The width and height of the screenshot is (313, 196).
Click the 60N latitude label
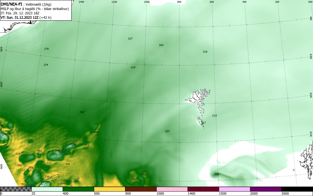pos(1,167)
